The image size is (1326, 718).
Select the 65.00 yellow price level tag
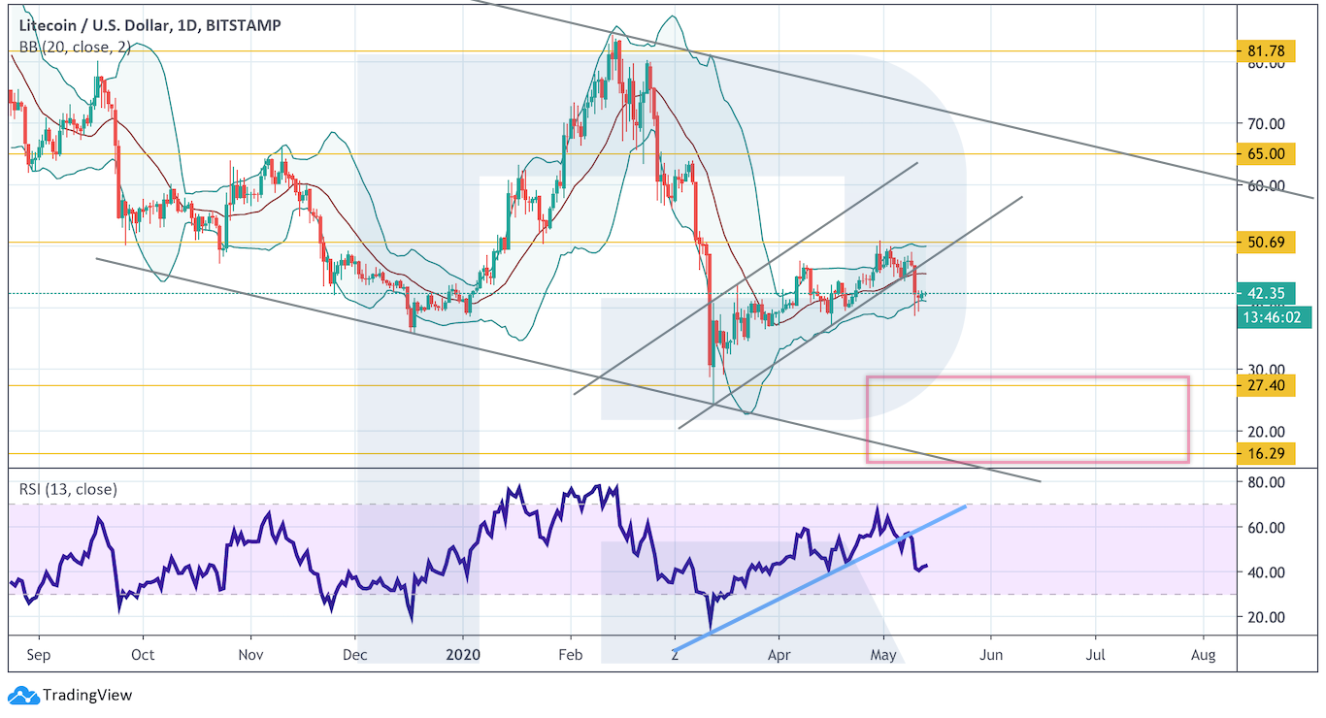1266,153
